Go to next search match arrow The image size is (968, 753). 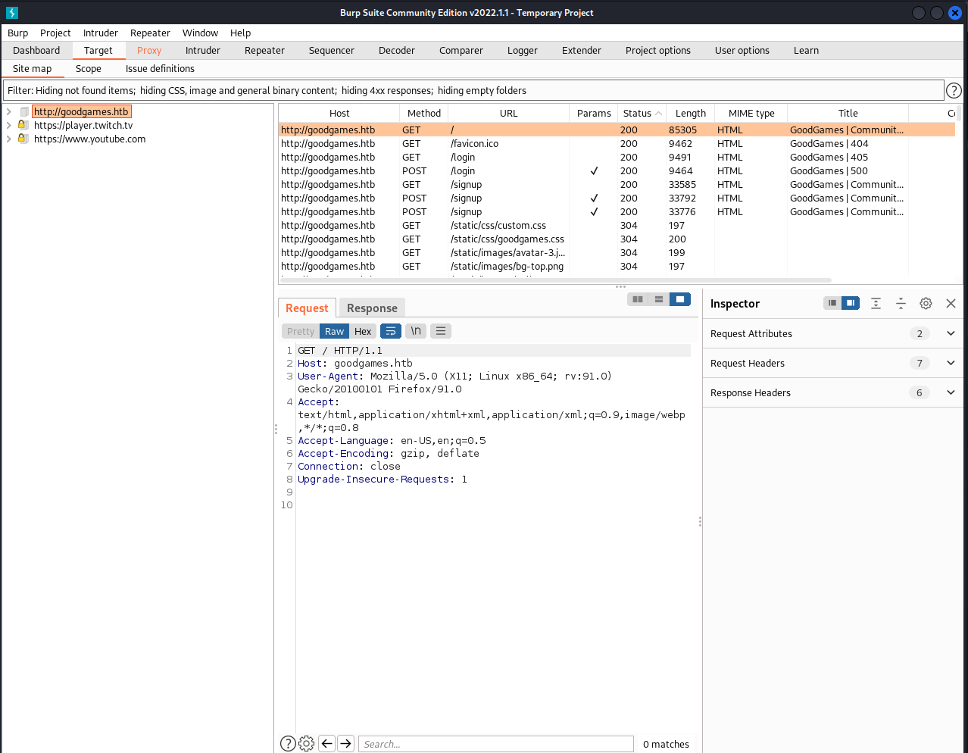point(345,744)
